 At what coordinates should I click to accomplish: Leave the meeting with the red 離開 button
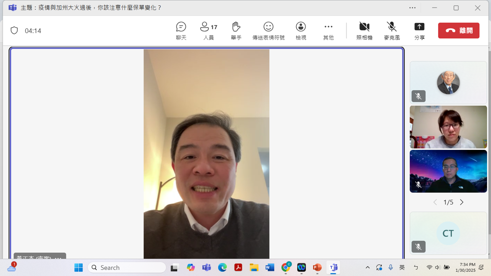[x=458, y=31]
